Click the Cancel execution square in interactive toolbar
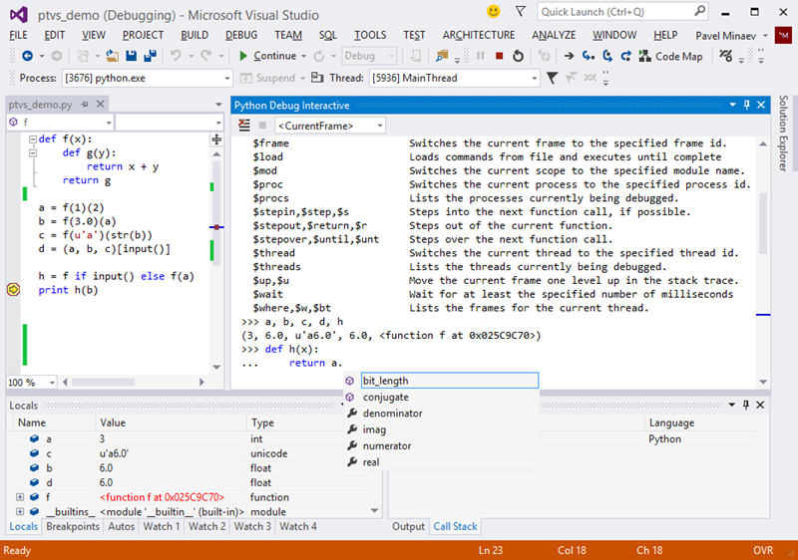The height and width of the screenshot is (560, 798). coord(262,125)
